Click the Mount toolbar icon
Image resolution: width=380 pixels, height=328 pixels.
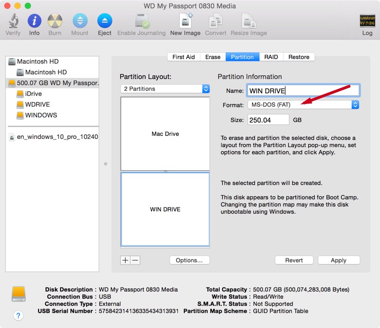point(80,21)
